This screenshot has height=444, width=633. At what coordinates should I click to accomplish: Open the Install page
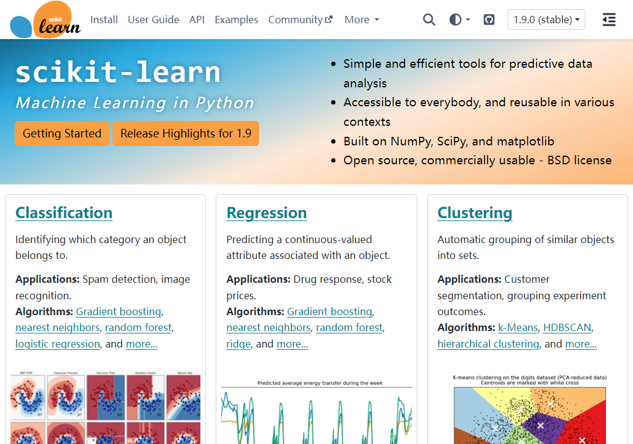click(x=104, y=20)
